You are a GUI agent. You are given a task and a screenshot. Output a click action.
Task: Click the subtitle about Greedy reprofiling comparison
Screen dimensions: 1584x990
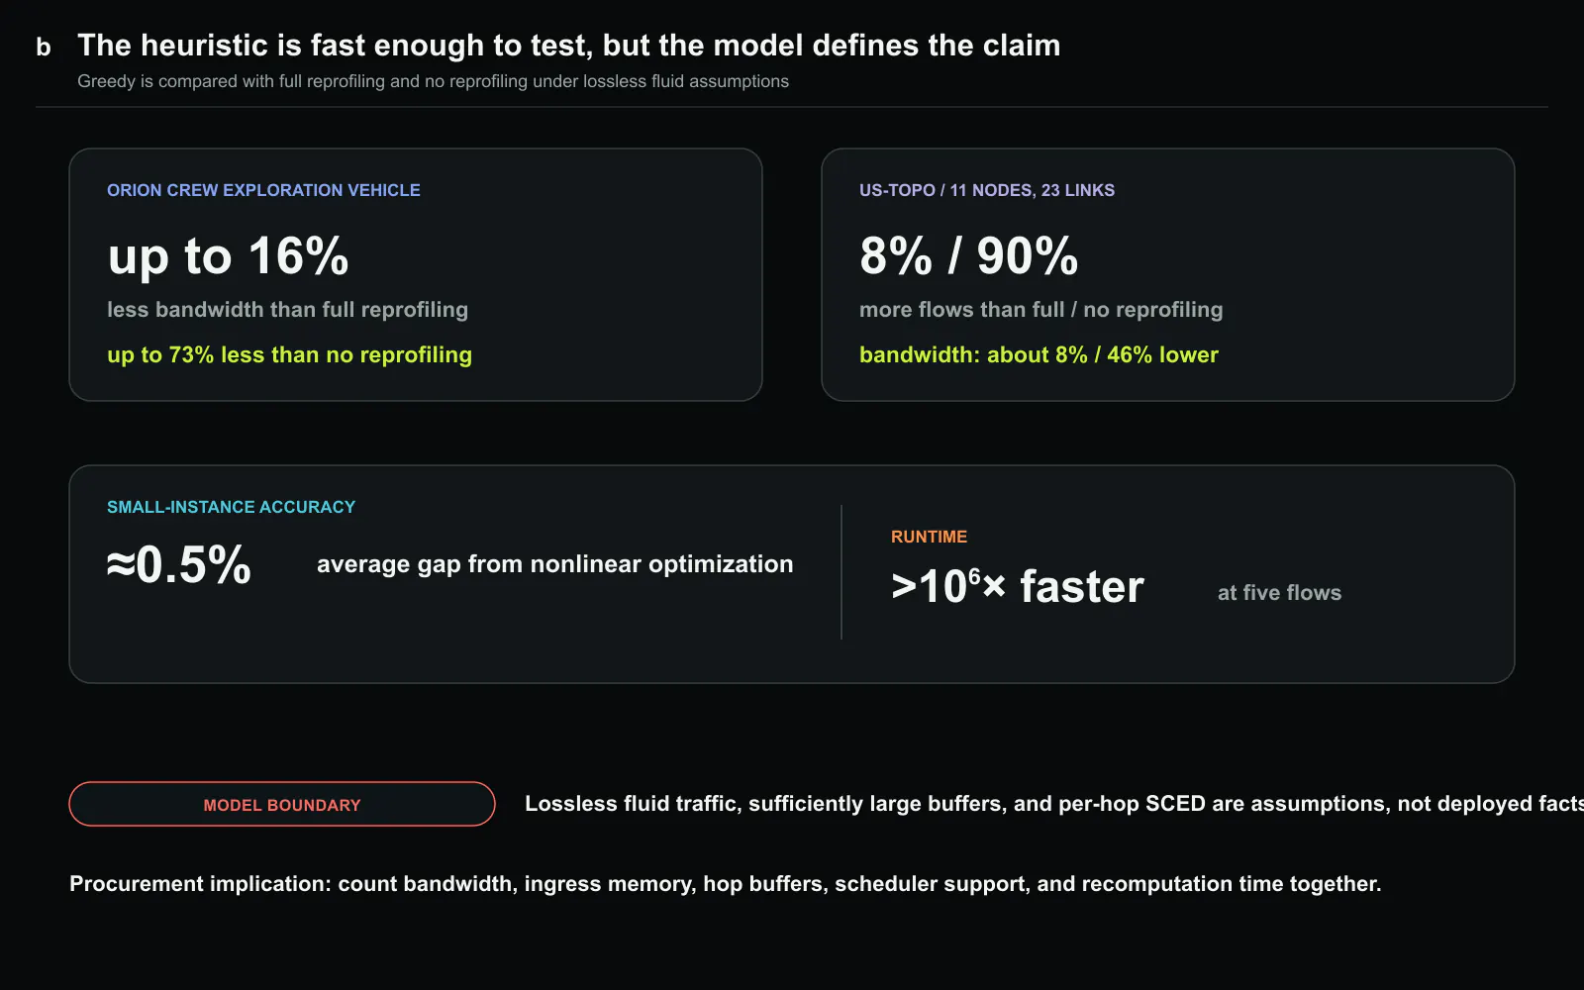[433, 81]
